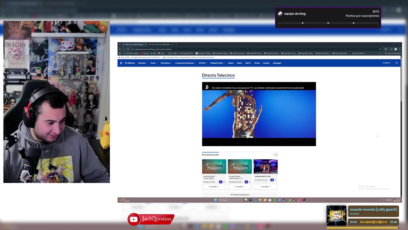Viewport: 408px width, 230px height.
Task: Click the subscriber points progress bar
Action: [x=328, y=23]
